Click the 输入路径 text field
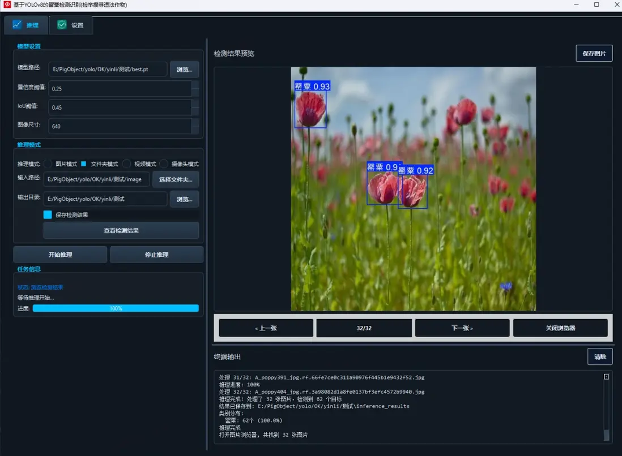The height and width of the screenshot is (456, 622). pos(96,179)
